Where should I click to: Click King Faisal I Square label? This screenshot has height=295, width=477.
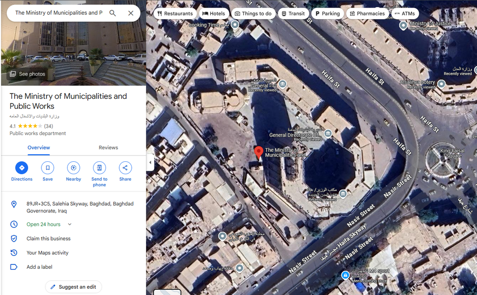(452, 153)
